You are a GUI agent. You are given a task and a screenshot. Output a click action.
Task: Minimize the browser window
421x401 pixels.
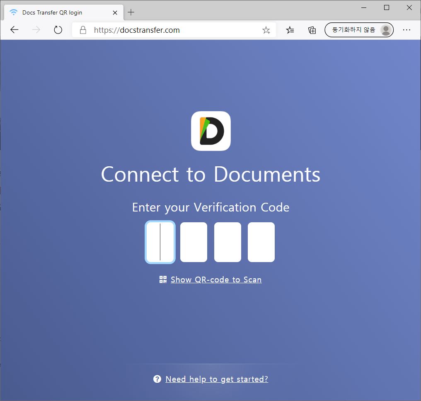[x=364, y=7]
